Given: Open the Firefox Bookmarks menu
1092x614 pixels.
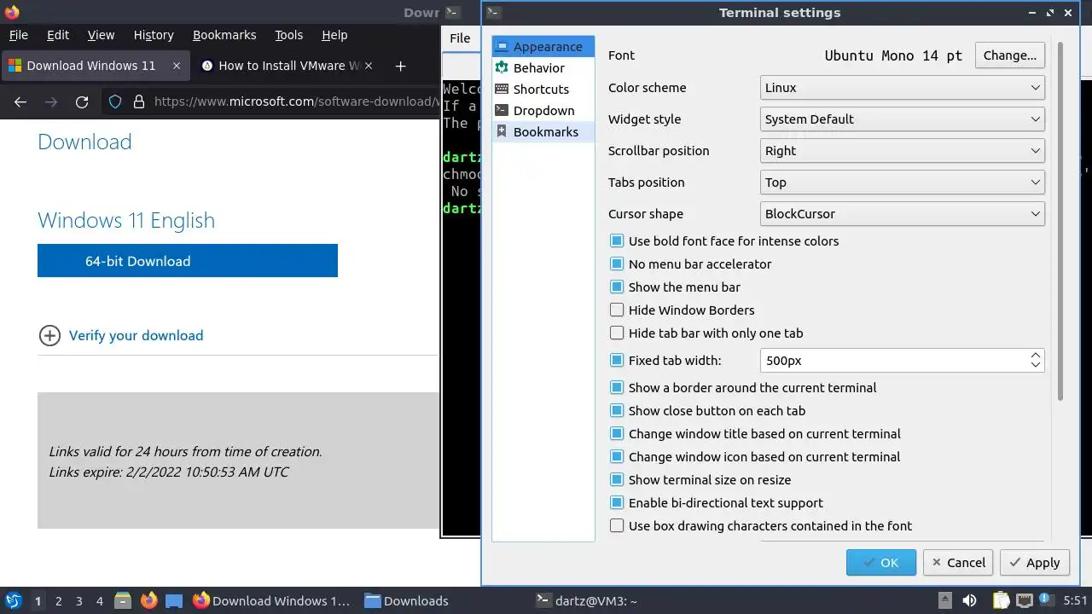Looking at the screenshot, I should [x=224, y=35].
